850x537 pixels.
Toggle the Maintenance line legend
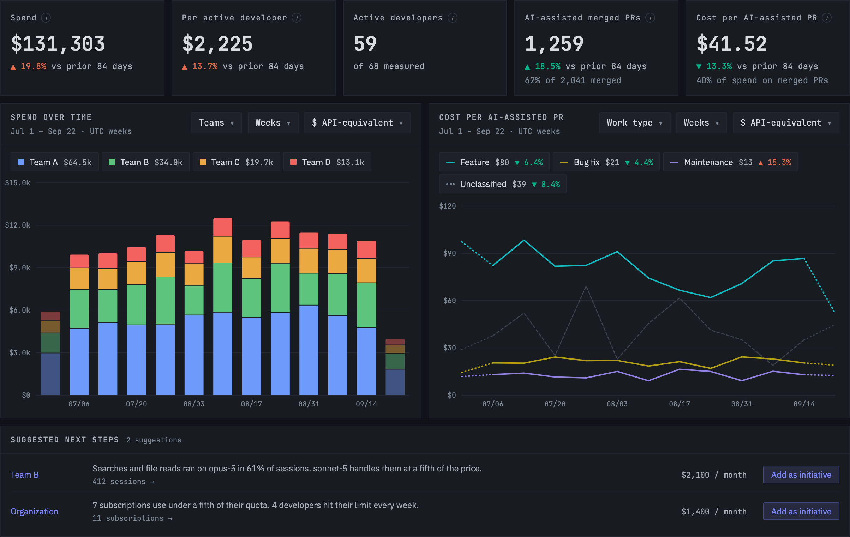(730, 162)
